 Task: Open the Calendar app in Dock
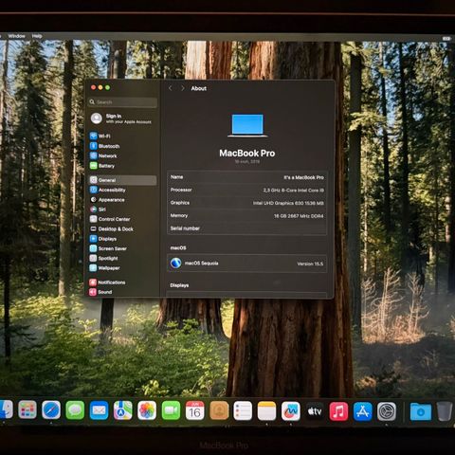(x=195, y=410)
